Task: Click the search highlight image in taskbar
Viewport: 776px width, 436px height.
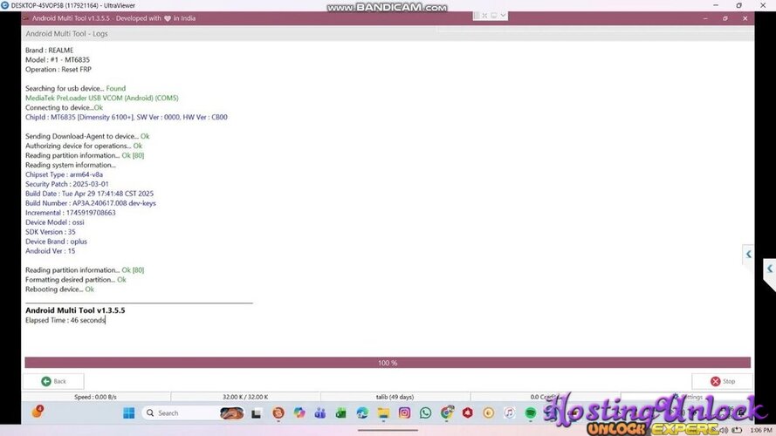Action: (x=231, y=412)
